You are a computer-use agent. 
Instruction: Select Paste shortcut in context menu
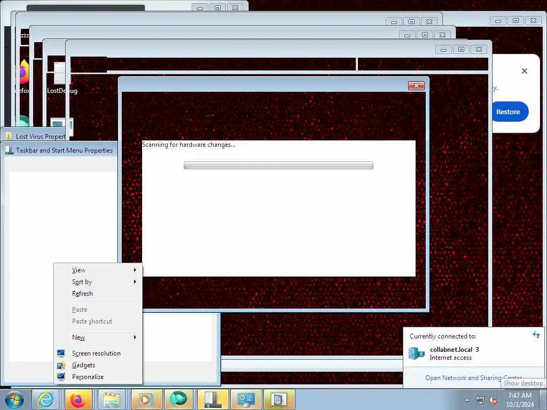(x=98, y=321)
